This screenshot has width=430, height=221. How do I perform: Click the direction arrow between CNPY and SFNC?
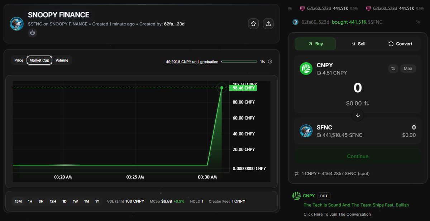pyautogui.click(x=357, y=115)
